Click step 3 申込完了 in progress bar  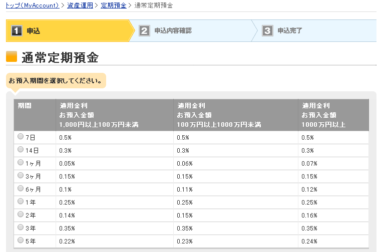pyautogui.click(x=290, y=31)
